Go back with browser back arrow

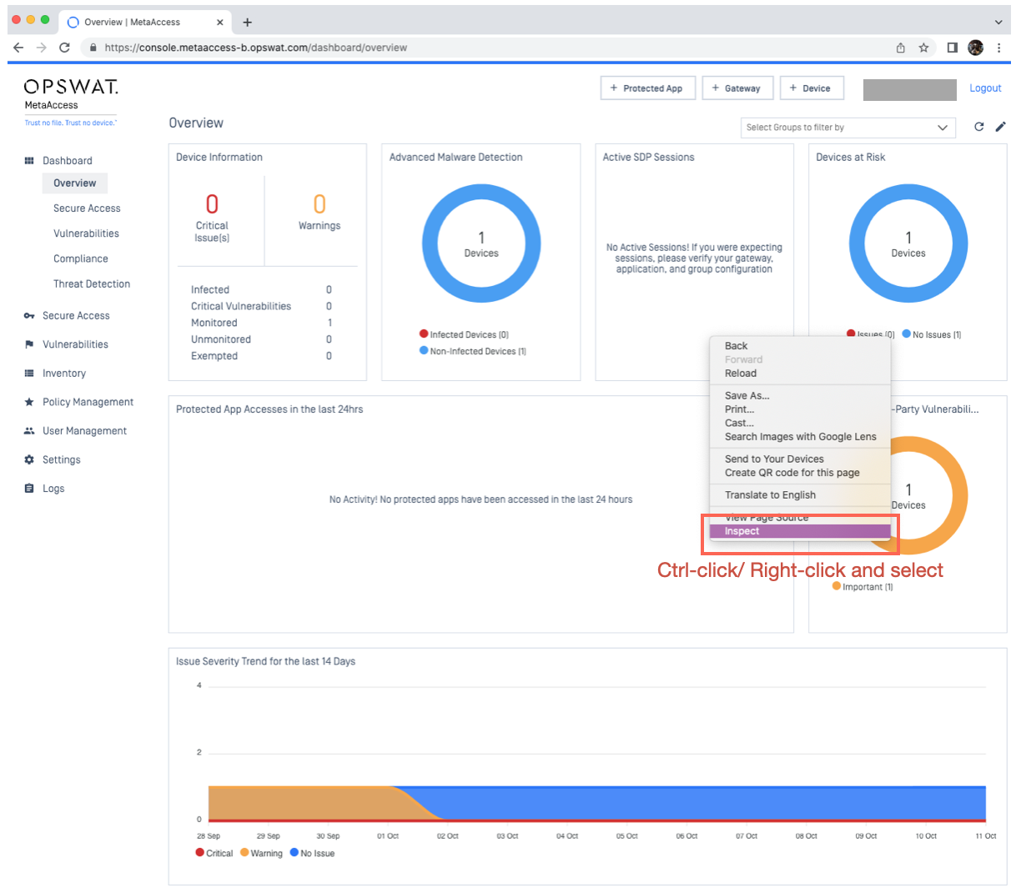(x=18, y=48)
